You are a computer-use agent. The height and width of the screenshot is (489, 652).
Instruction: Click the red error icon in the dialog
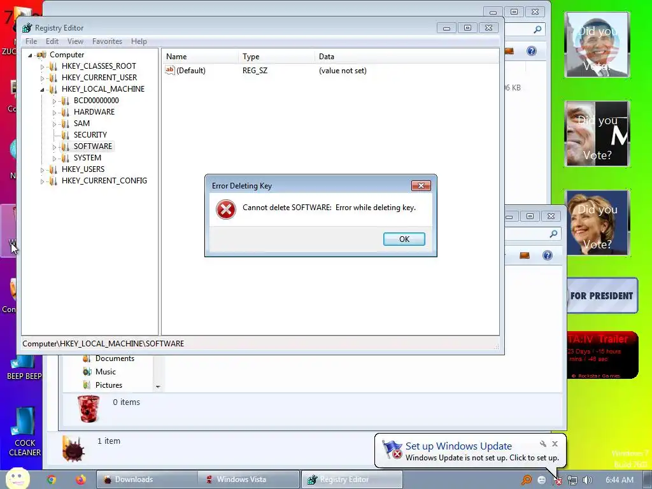(226, 209)
